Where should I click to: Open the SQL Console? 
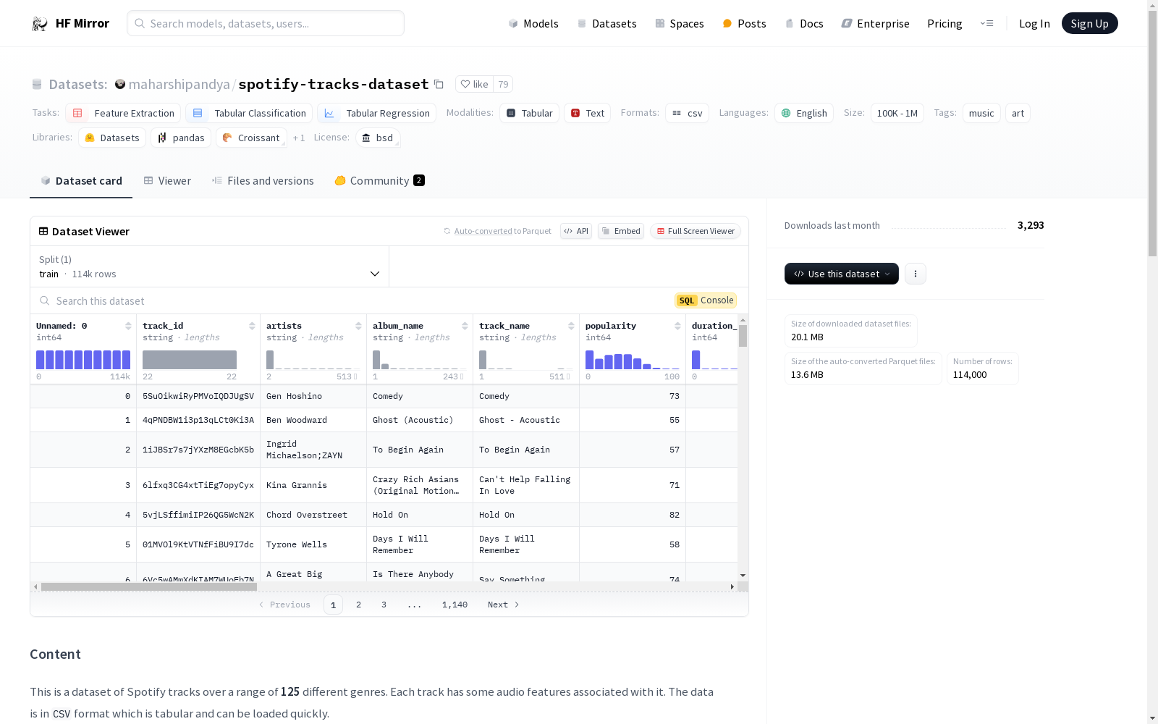point(706,300)
